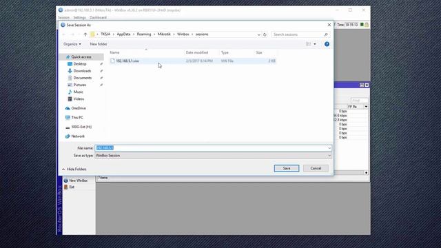Change the view layout icon

[309, 44]
